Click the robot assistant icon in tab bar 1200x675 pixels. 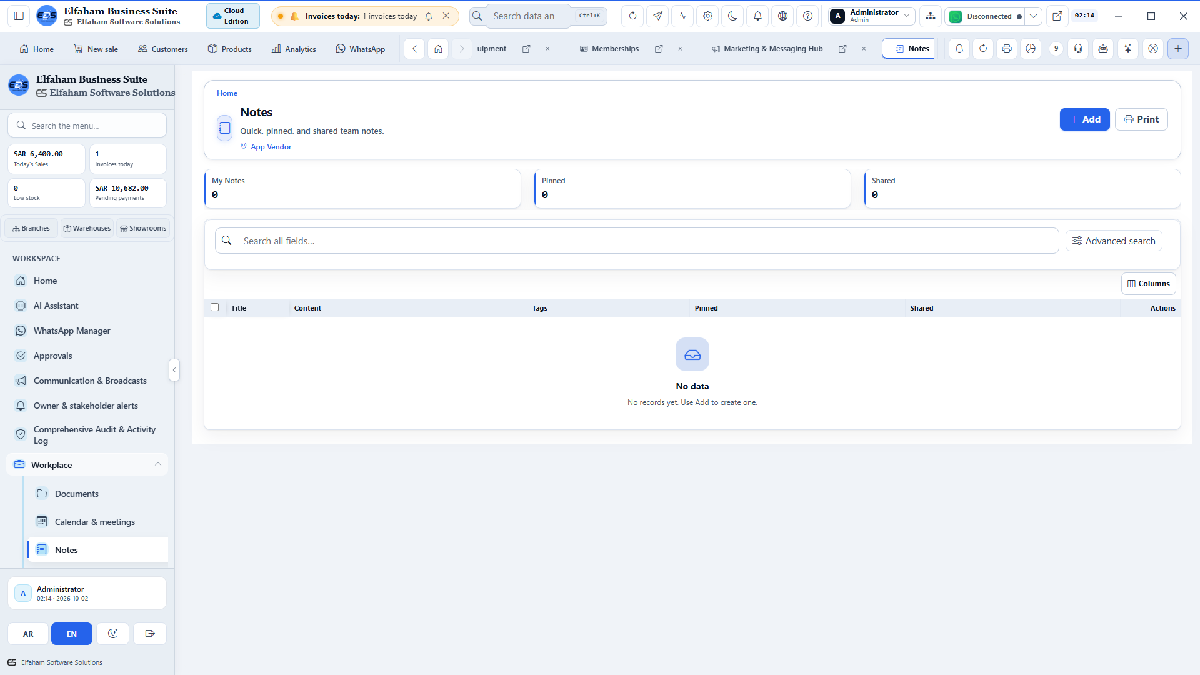point(1103,49)
